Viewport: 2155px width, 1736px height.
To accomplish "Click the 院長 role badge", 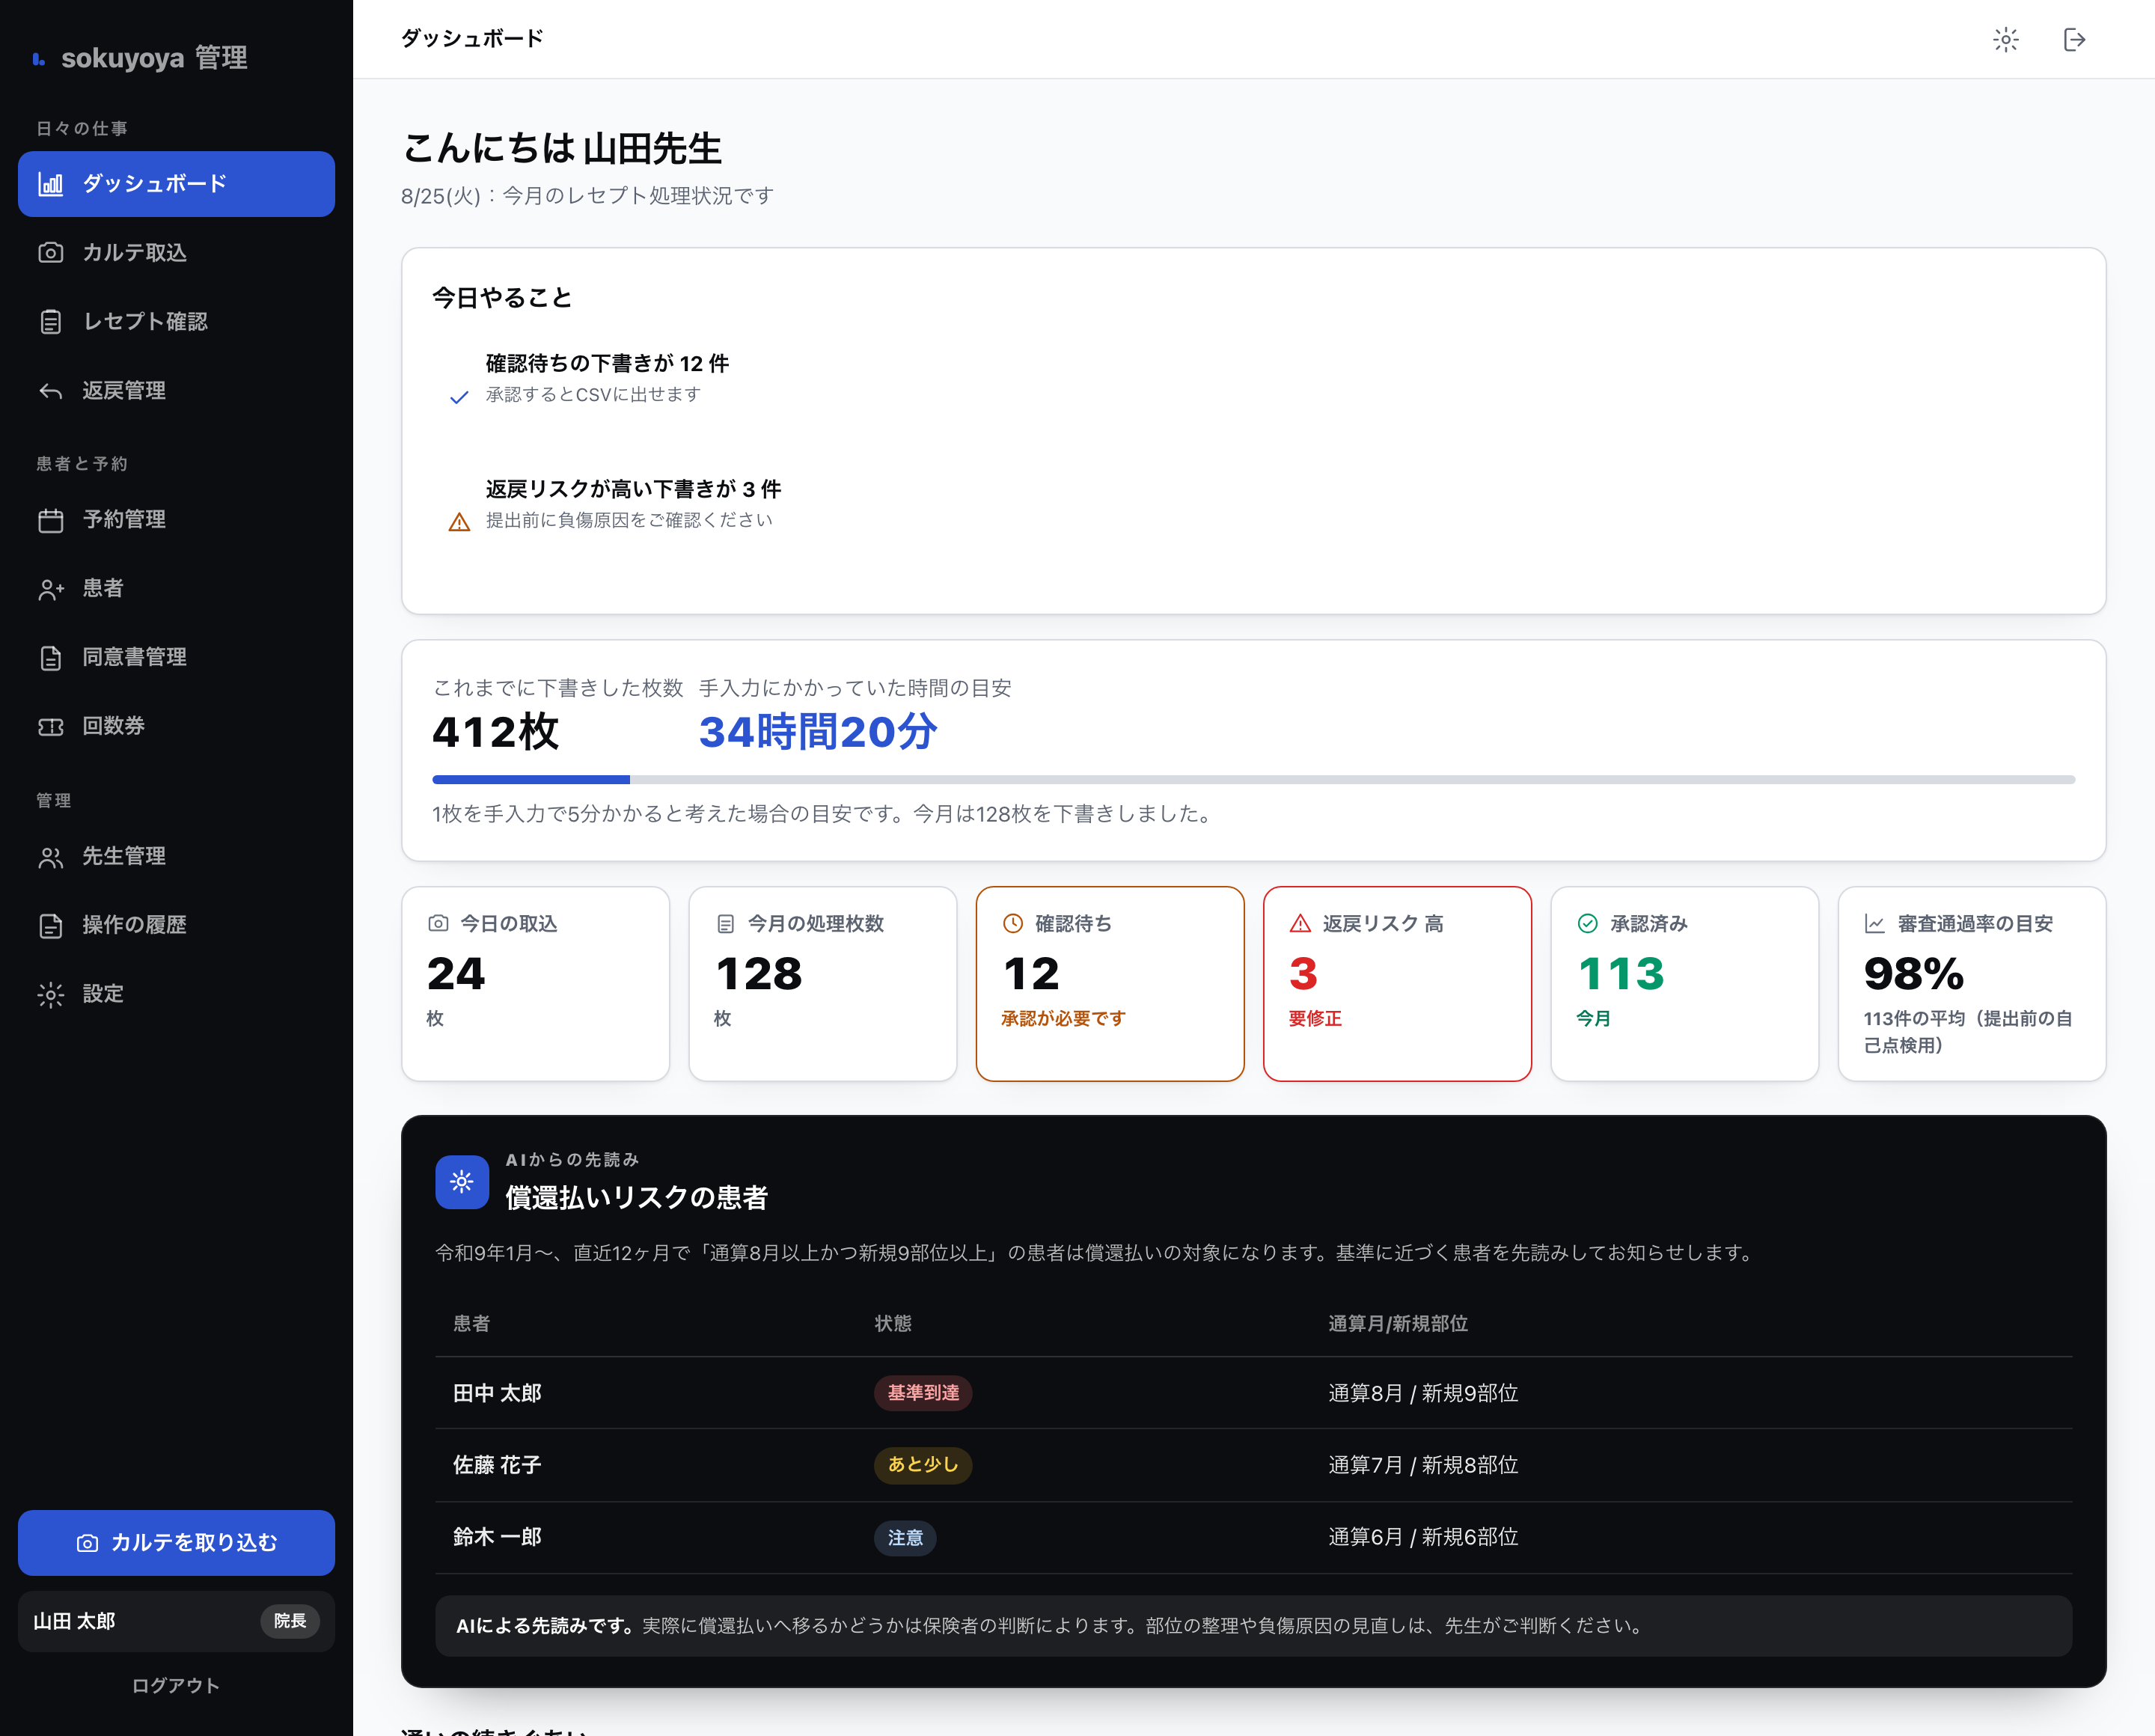I will tap(290, 1621).
